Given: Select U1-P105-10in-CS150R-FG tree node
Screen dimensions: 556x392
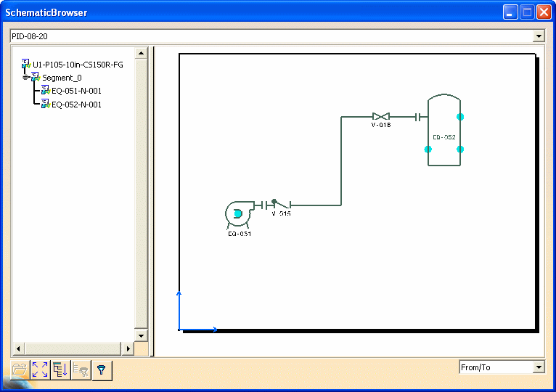Looking at the screenshot, I should coord(78,65).
